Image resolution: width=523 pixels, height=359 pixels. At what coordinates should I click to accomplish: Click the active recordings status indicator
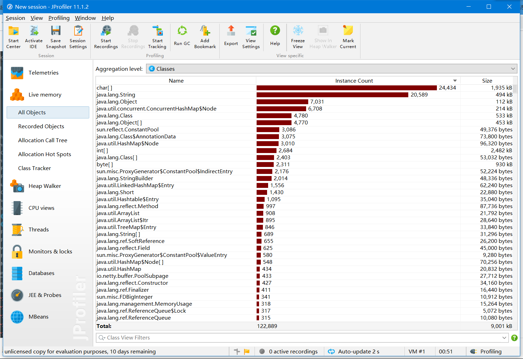coord(289,351)
